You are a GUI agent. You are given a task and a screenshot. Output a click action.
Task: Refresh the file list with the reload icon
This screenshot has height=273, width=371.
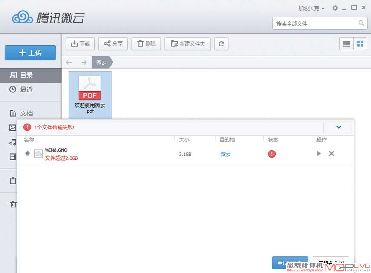click(221, 44)
